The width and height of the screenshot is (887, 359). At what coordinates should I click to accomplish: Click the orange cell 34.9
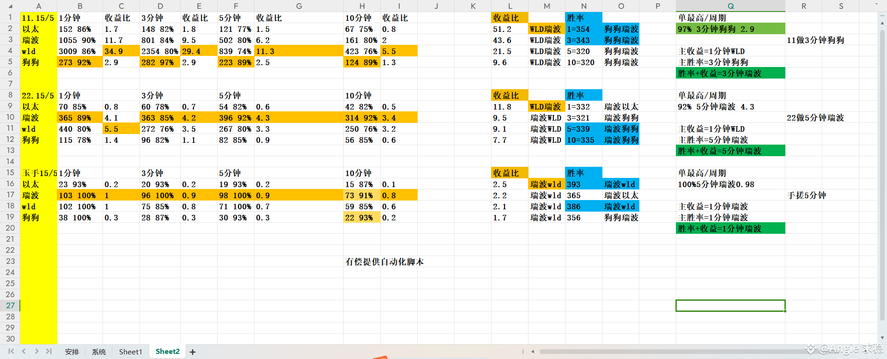point(121,51)
